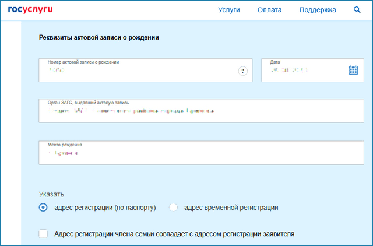Click the Дата input field
The image size is (373, 246).
[312, 70]
